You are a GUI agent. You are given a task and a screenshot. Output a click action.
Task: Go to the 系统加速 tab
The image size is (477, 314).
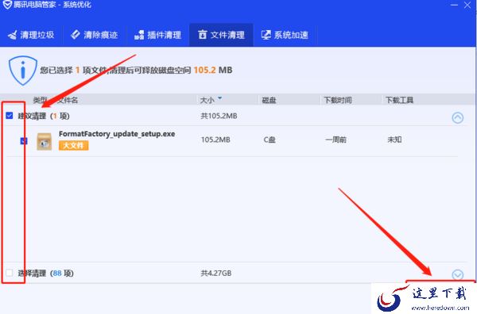[x=285, y=35]
